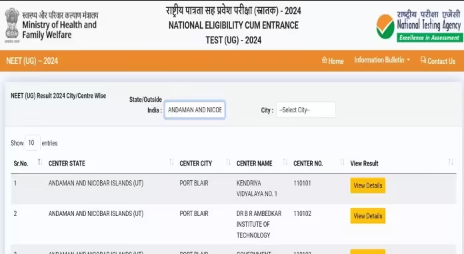Viewport: 464px width, 254px height.
Task: Click the NEET (UG) – 2024 navbar title
Action: (32, 61)
